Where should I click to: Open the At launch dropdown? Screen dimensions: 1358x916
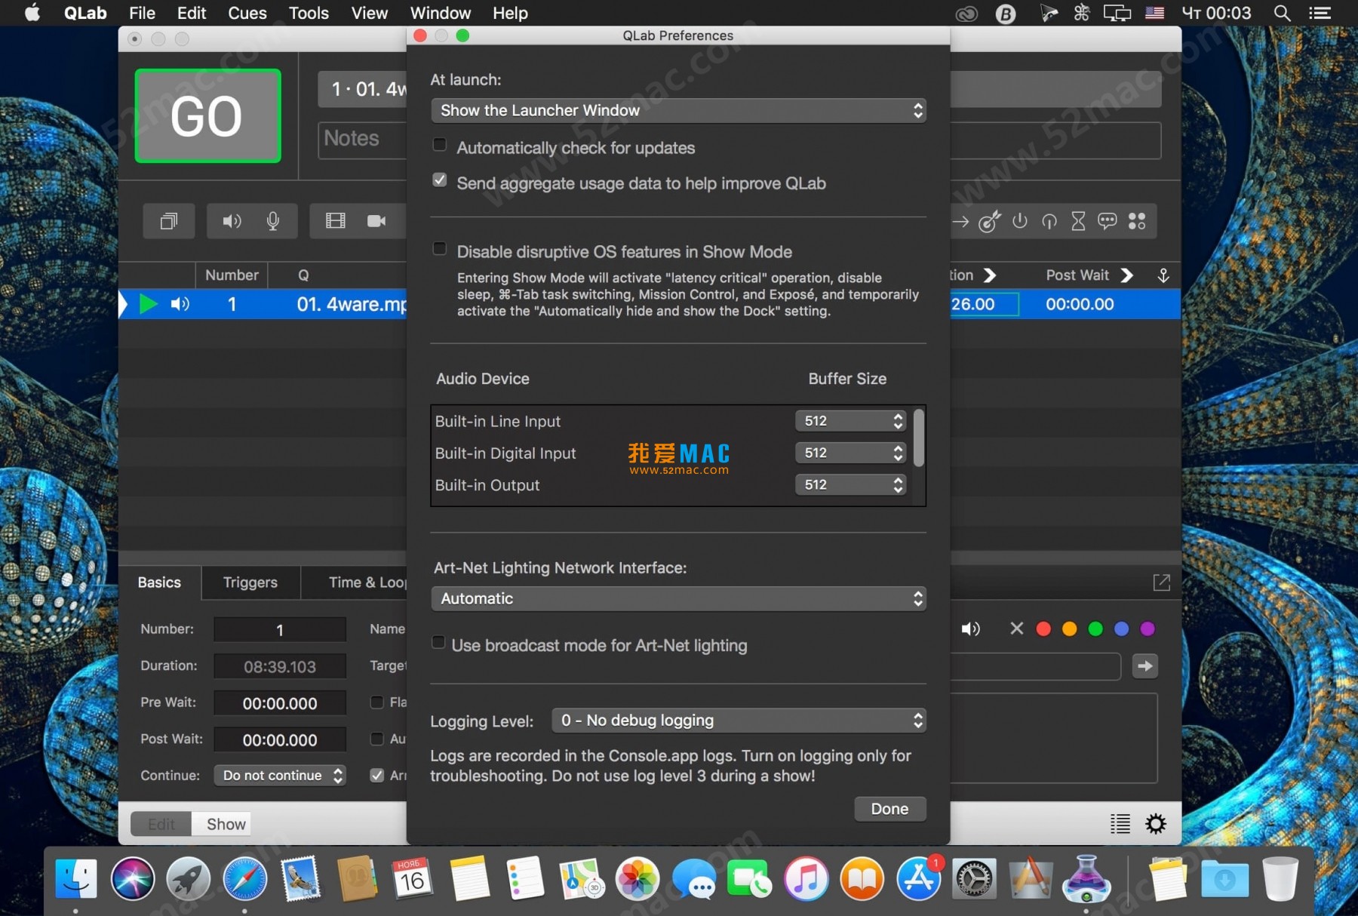[678, 110]
